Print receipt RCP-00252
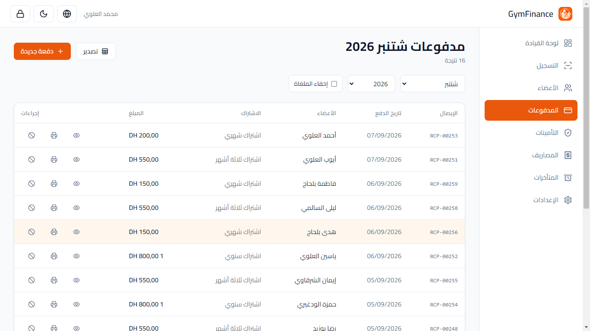The image size is (590, 331). point(54,256)
